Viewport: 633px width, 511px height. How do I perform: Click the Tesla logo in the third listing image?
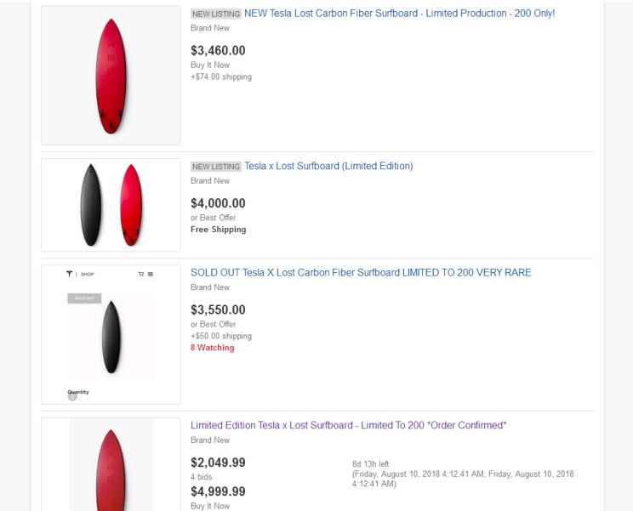[69, 274]
